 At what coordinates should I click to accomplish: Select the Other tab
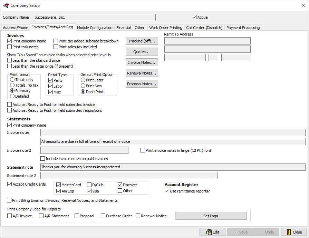click(139, 28)
